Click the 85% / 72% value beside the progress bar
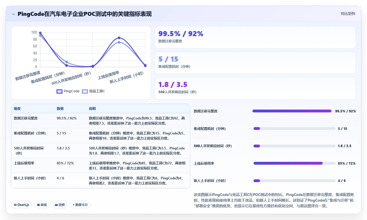 (x=347, y=163)
